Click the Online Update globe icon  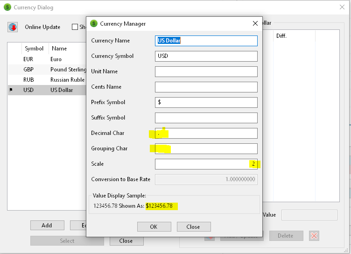click(x=13, y=27)
